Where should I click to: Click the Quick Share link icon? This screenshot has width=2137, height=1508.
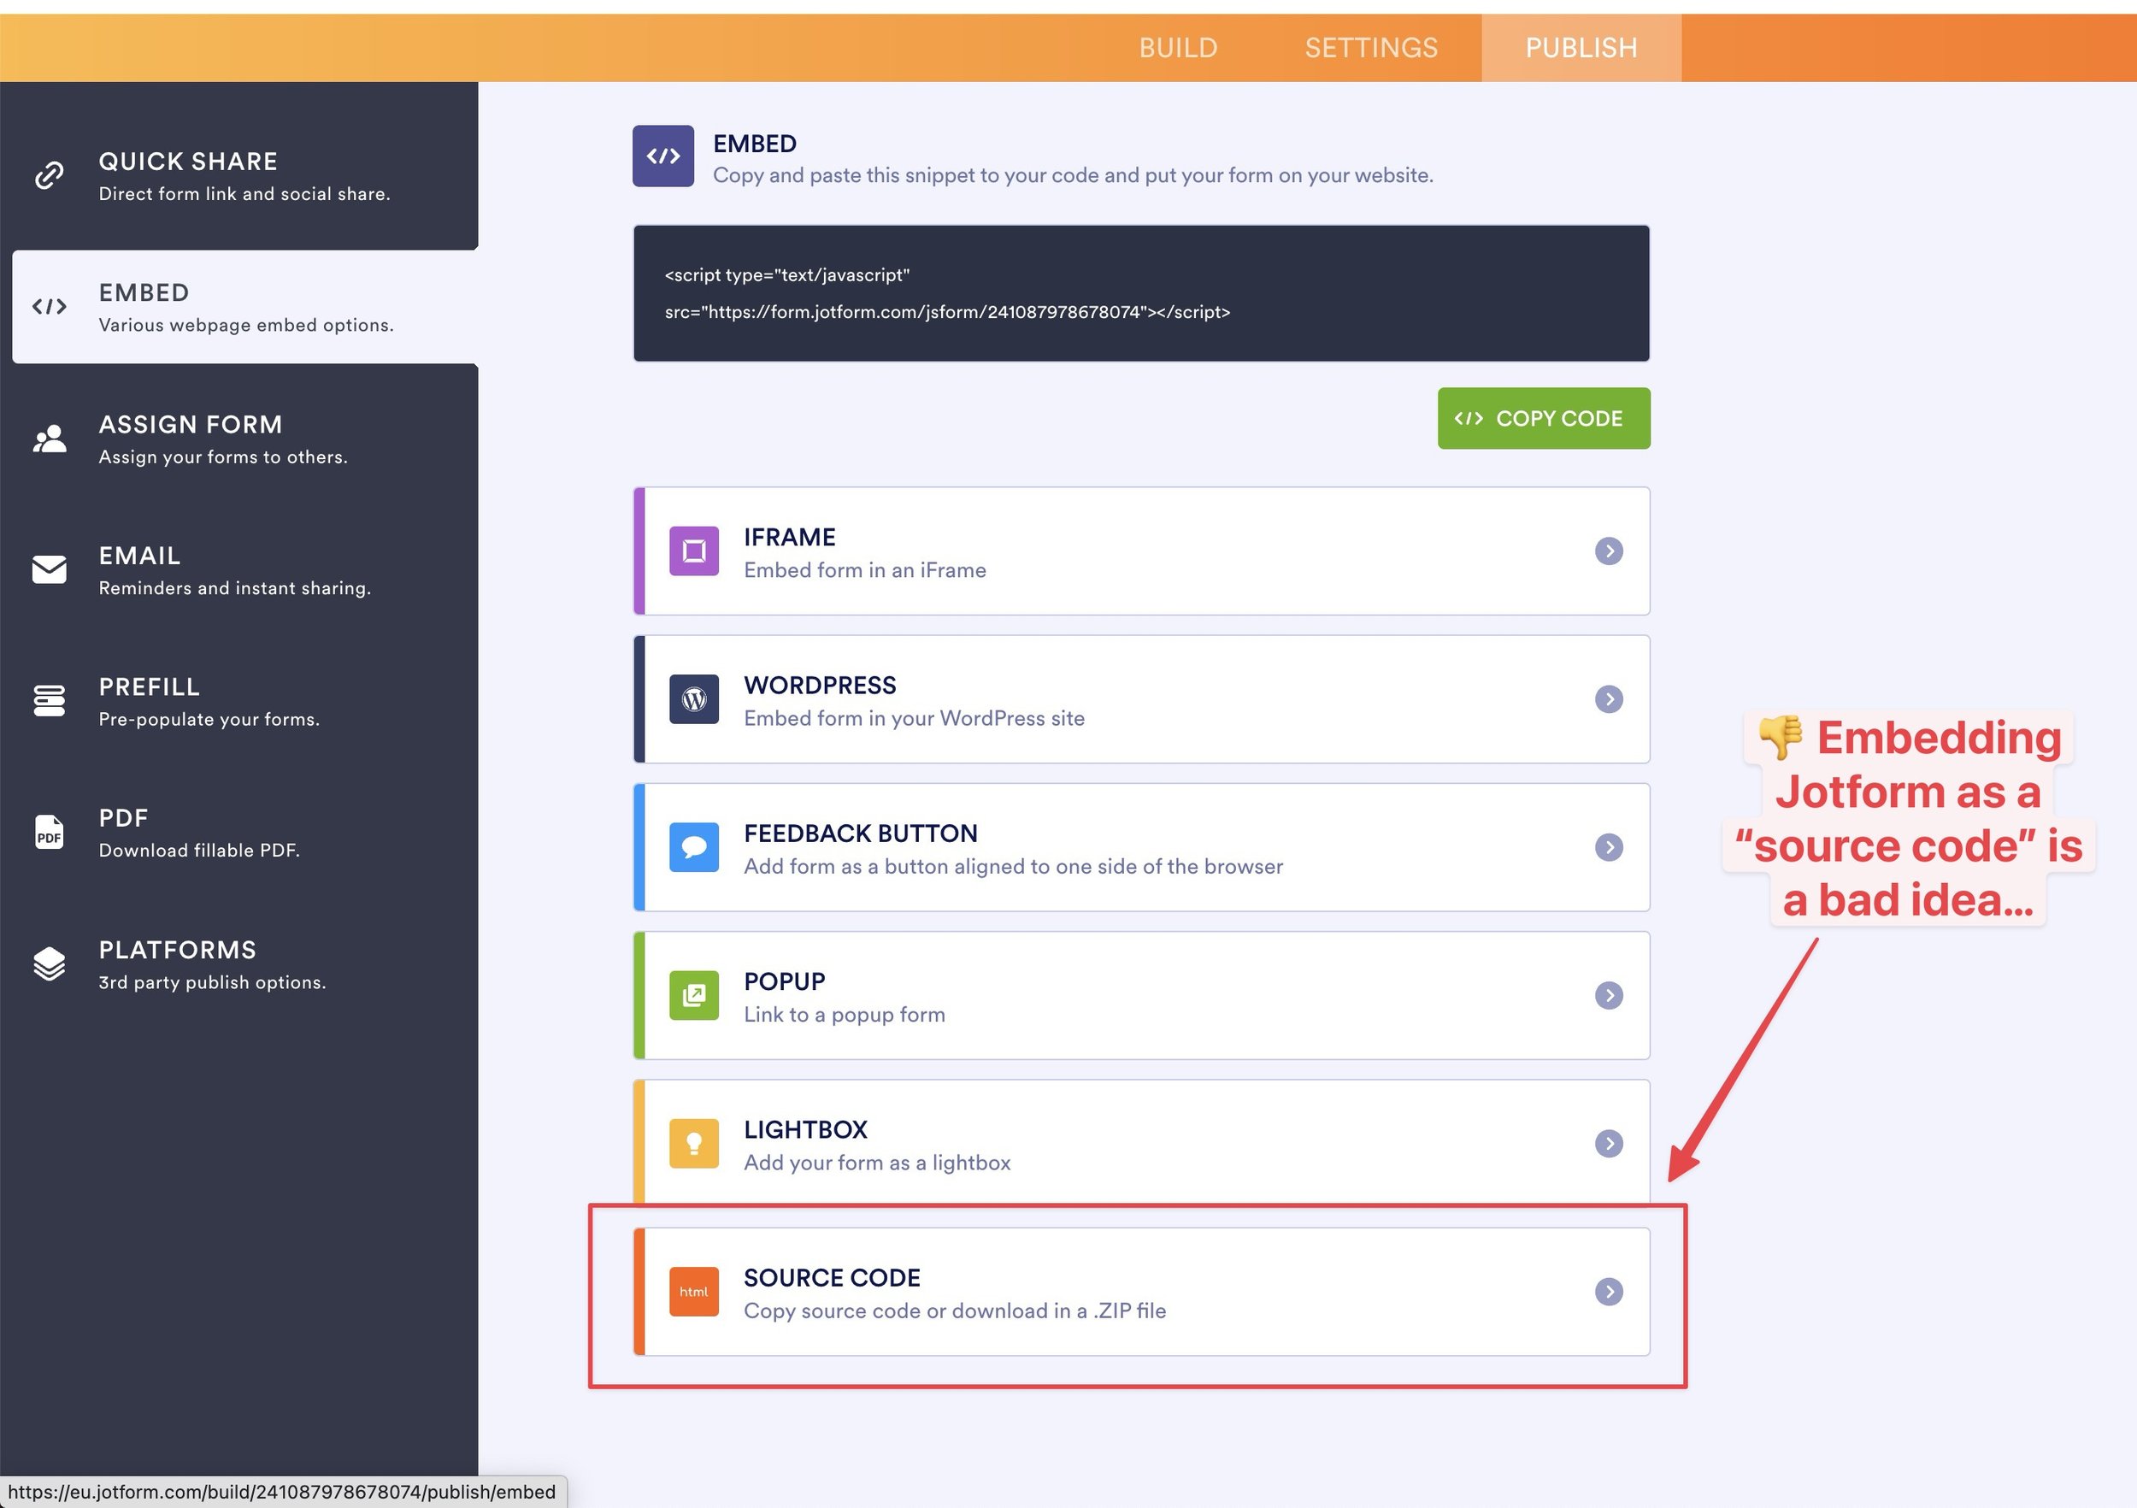click(x=50, y=175)
